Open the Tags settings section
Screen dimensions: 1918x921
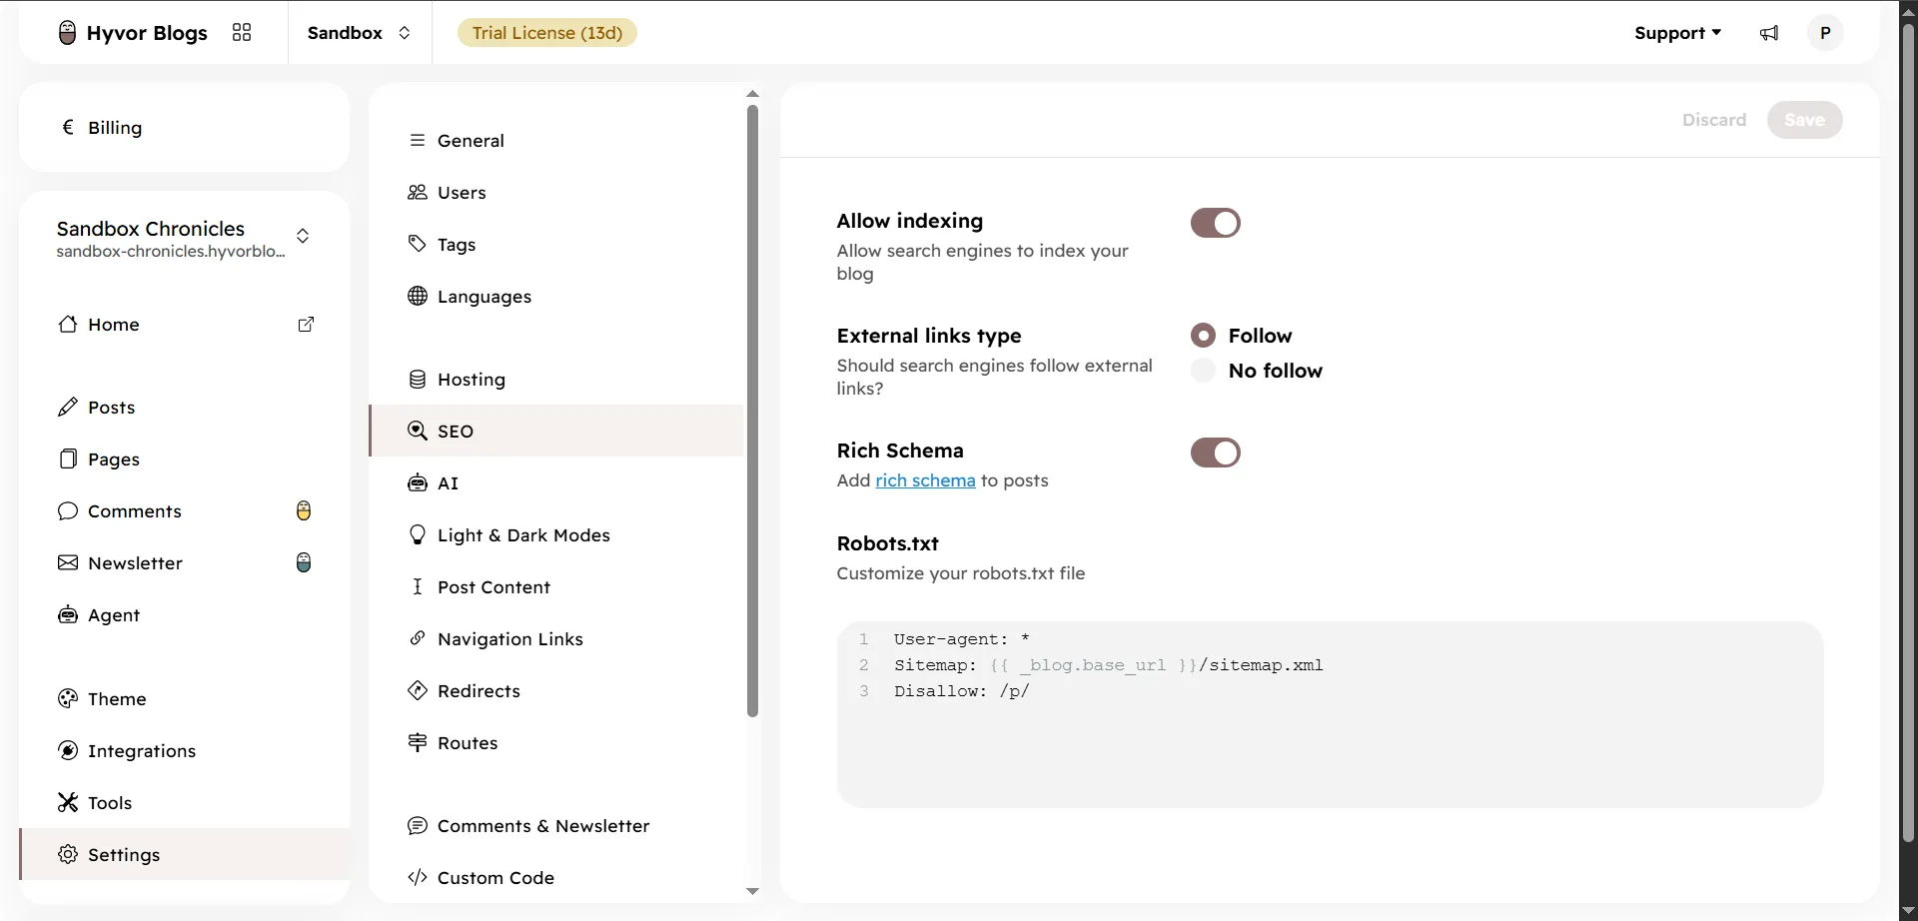(556, 245)
